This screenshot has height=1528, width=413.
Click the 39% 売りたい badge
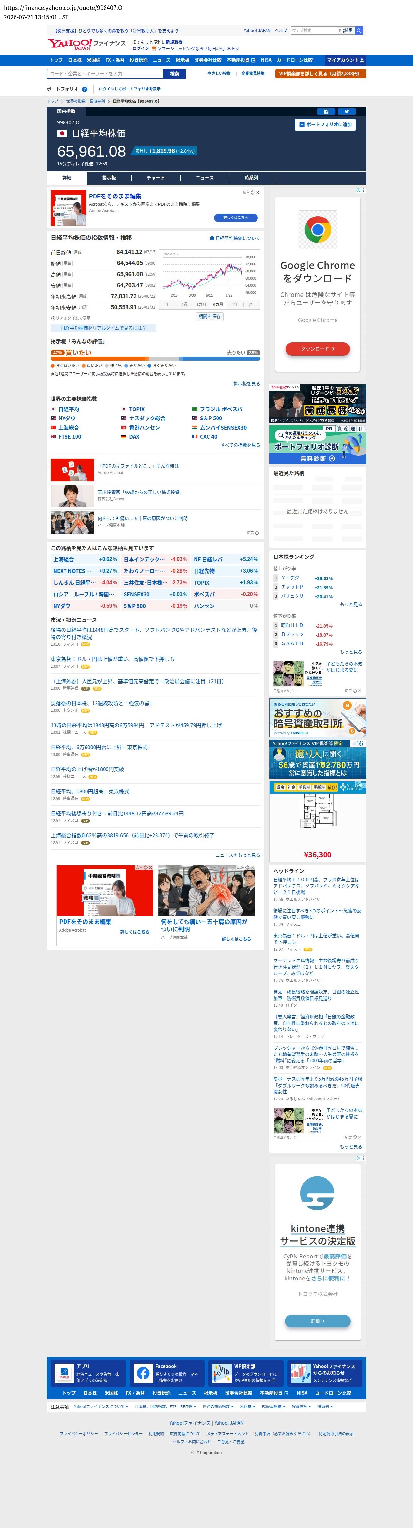point(253,352)
